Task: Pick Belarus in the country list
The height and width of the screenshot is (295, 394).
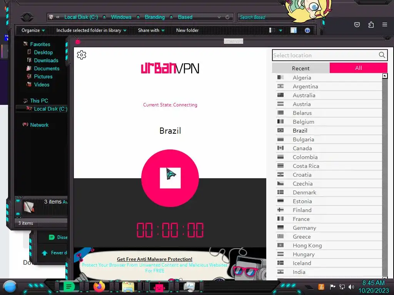Action: point(329,113)
